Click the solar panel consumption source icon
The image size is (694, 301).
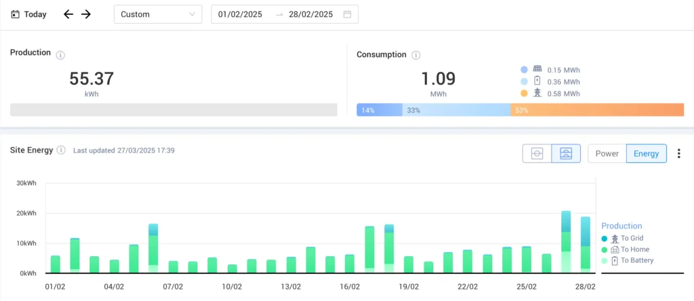tap(537, 70)
